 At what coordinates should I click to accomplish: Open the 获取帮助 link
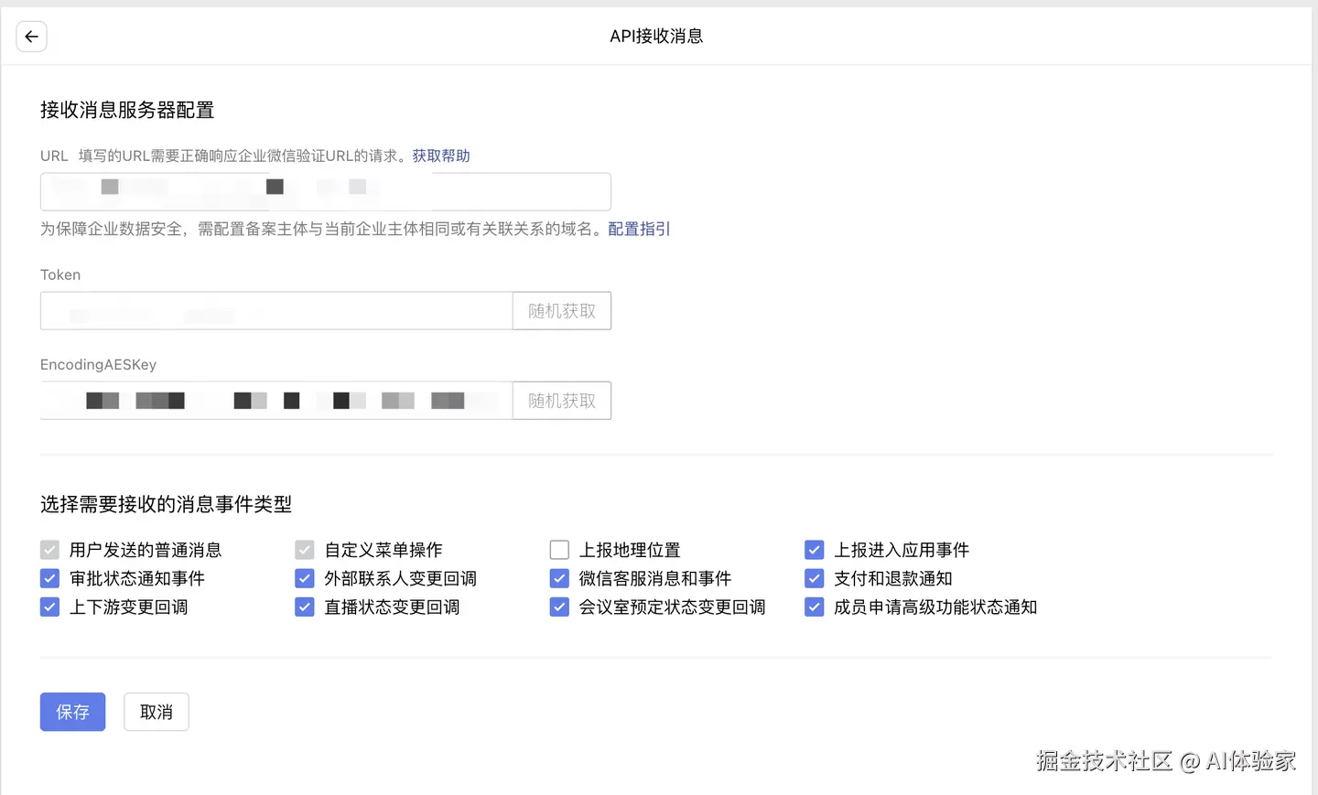(x=440, y=155)
